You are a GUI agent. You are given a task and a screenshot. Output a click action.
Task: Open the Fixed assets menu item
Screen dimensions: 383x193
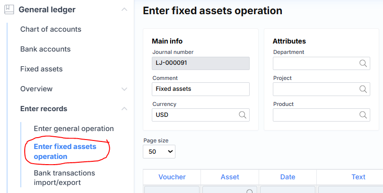[42, 69]
